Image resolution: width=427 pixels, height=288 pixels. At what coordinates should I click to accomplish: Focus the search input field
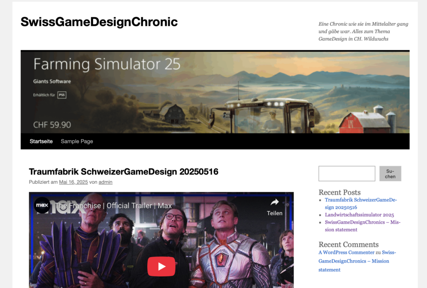click(347, 174)
